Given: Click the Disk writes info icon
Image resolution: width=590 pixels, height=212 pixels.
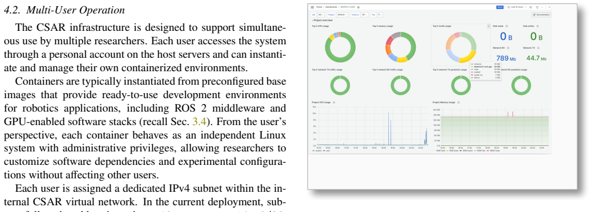Looking at the screenshot, I should click(x=537, y=26).
